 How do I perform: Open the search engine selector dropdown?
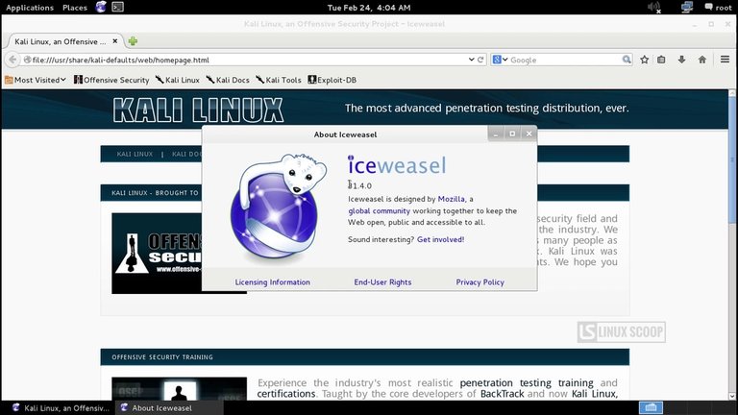coord(500,60)
